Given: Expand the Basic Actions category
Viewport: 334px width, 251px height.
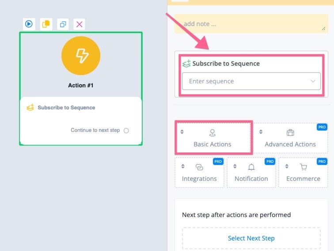Looking at the screenshot, I should [213, 138].
